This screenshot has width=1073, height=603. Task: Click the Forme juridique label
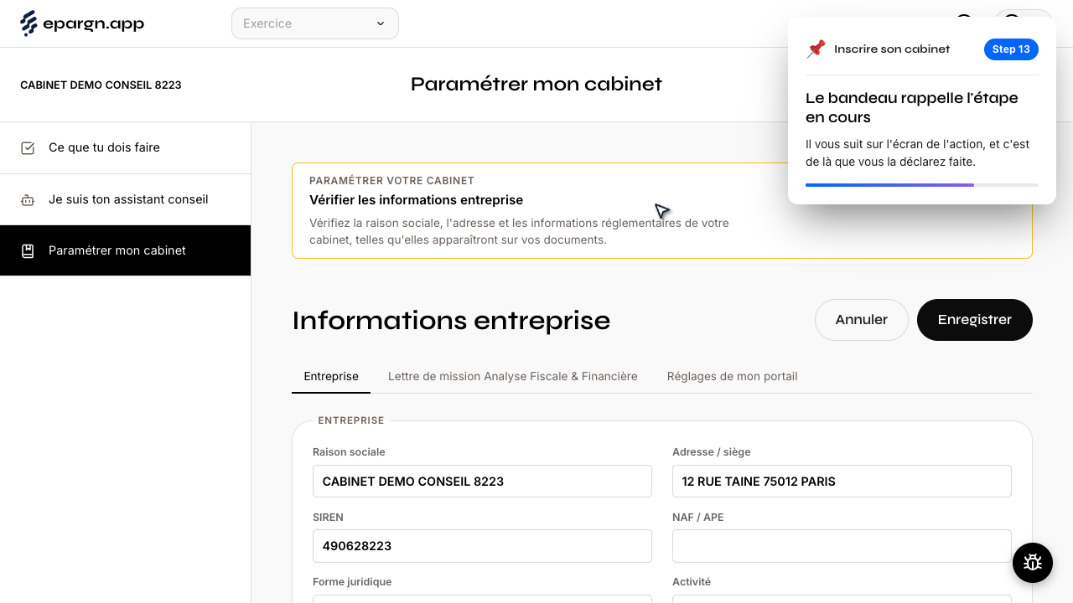[352, 582]
